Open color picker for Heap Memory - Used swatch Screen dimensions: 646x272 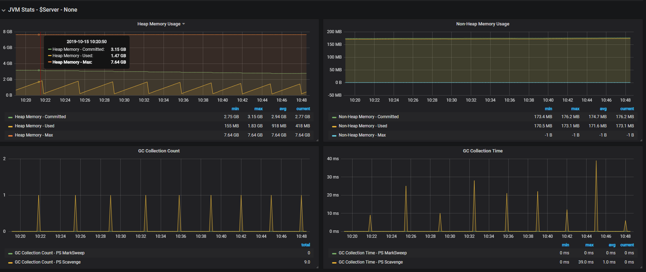tap(10, 126)
